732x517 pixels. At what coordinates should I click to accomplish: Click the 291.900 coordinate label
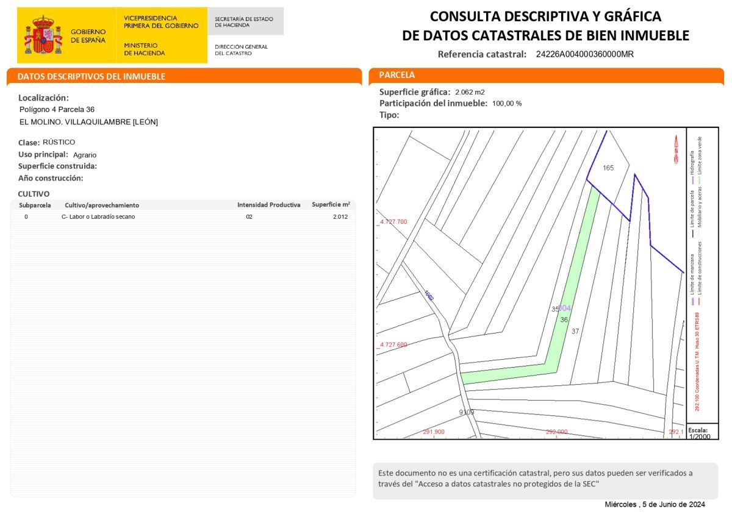[x=434, y=432]
